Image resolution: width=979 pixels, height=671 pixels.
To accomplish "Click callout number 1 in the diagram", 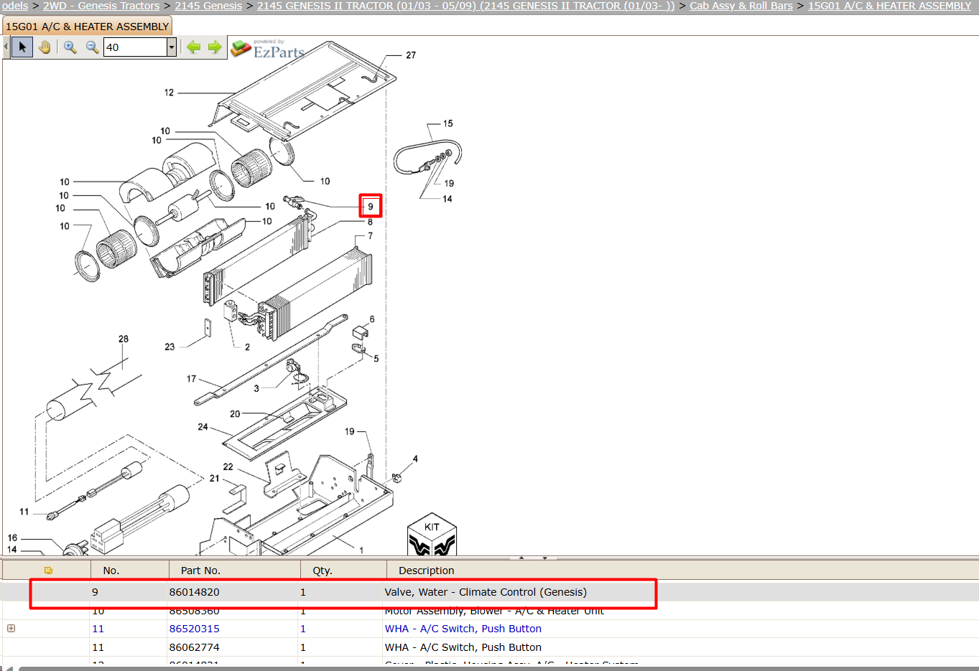I will pyautogui.click(x=361, y=550).
